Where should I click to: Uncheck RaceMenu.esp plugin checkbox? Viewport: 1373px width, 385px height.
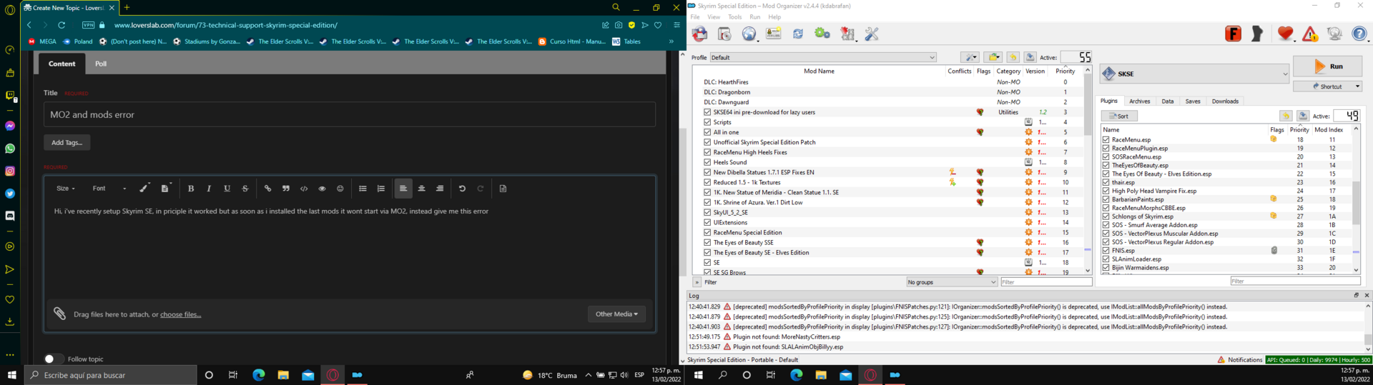click(x=1106, y=140)
